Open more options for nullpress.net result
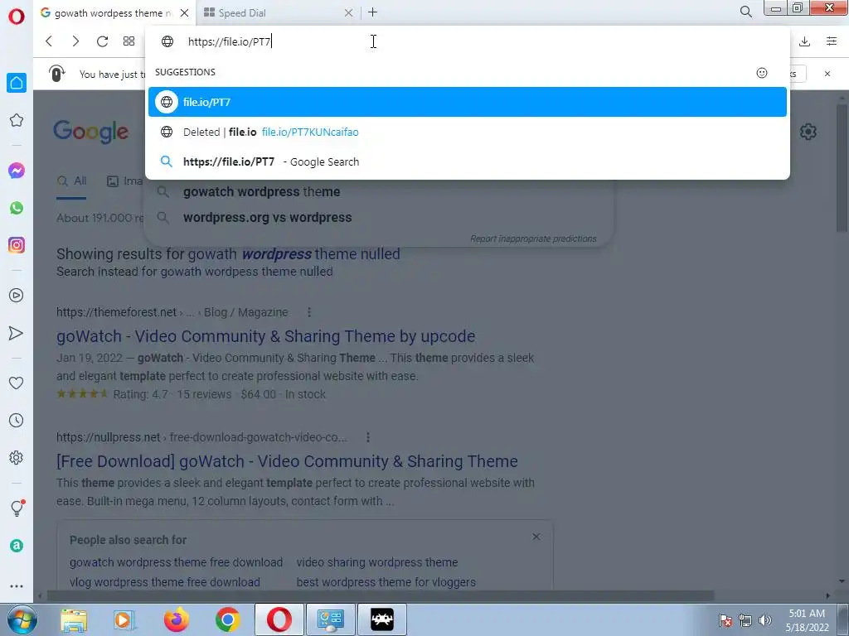 click(x=368, y=437)
